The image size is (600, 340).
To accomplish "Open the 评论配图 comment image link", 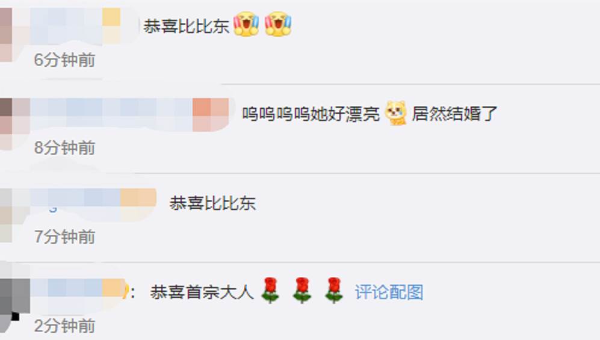I will pos(389,292).
